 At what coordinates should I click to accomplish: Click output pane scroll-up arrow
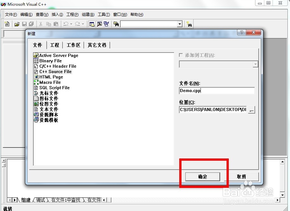tap(282, 162)
